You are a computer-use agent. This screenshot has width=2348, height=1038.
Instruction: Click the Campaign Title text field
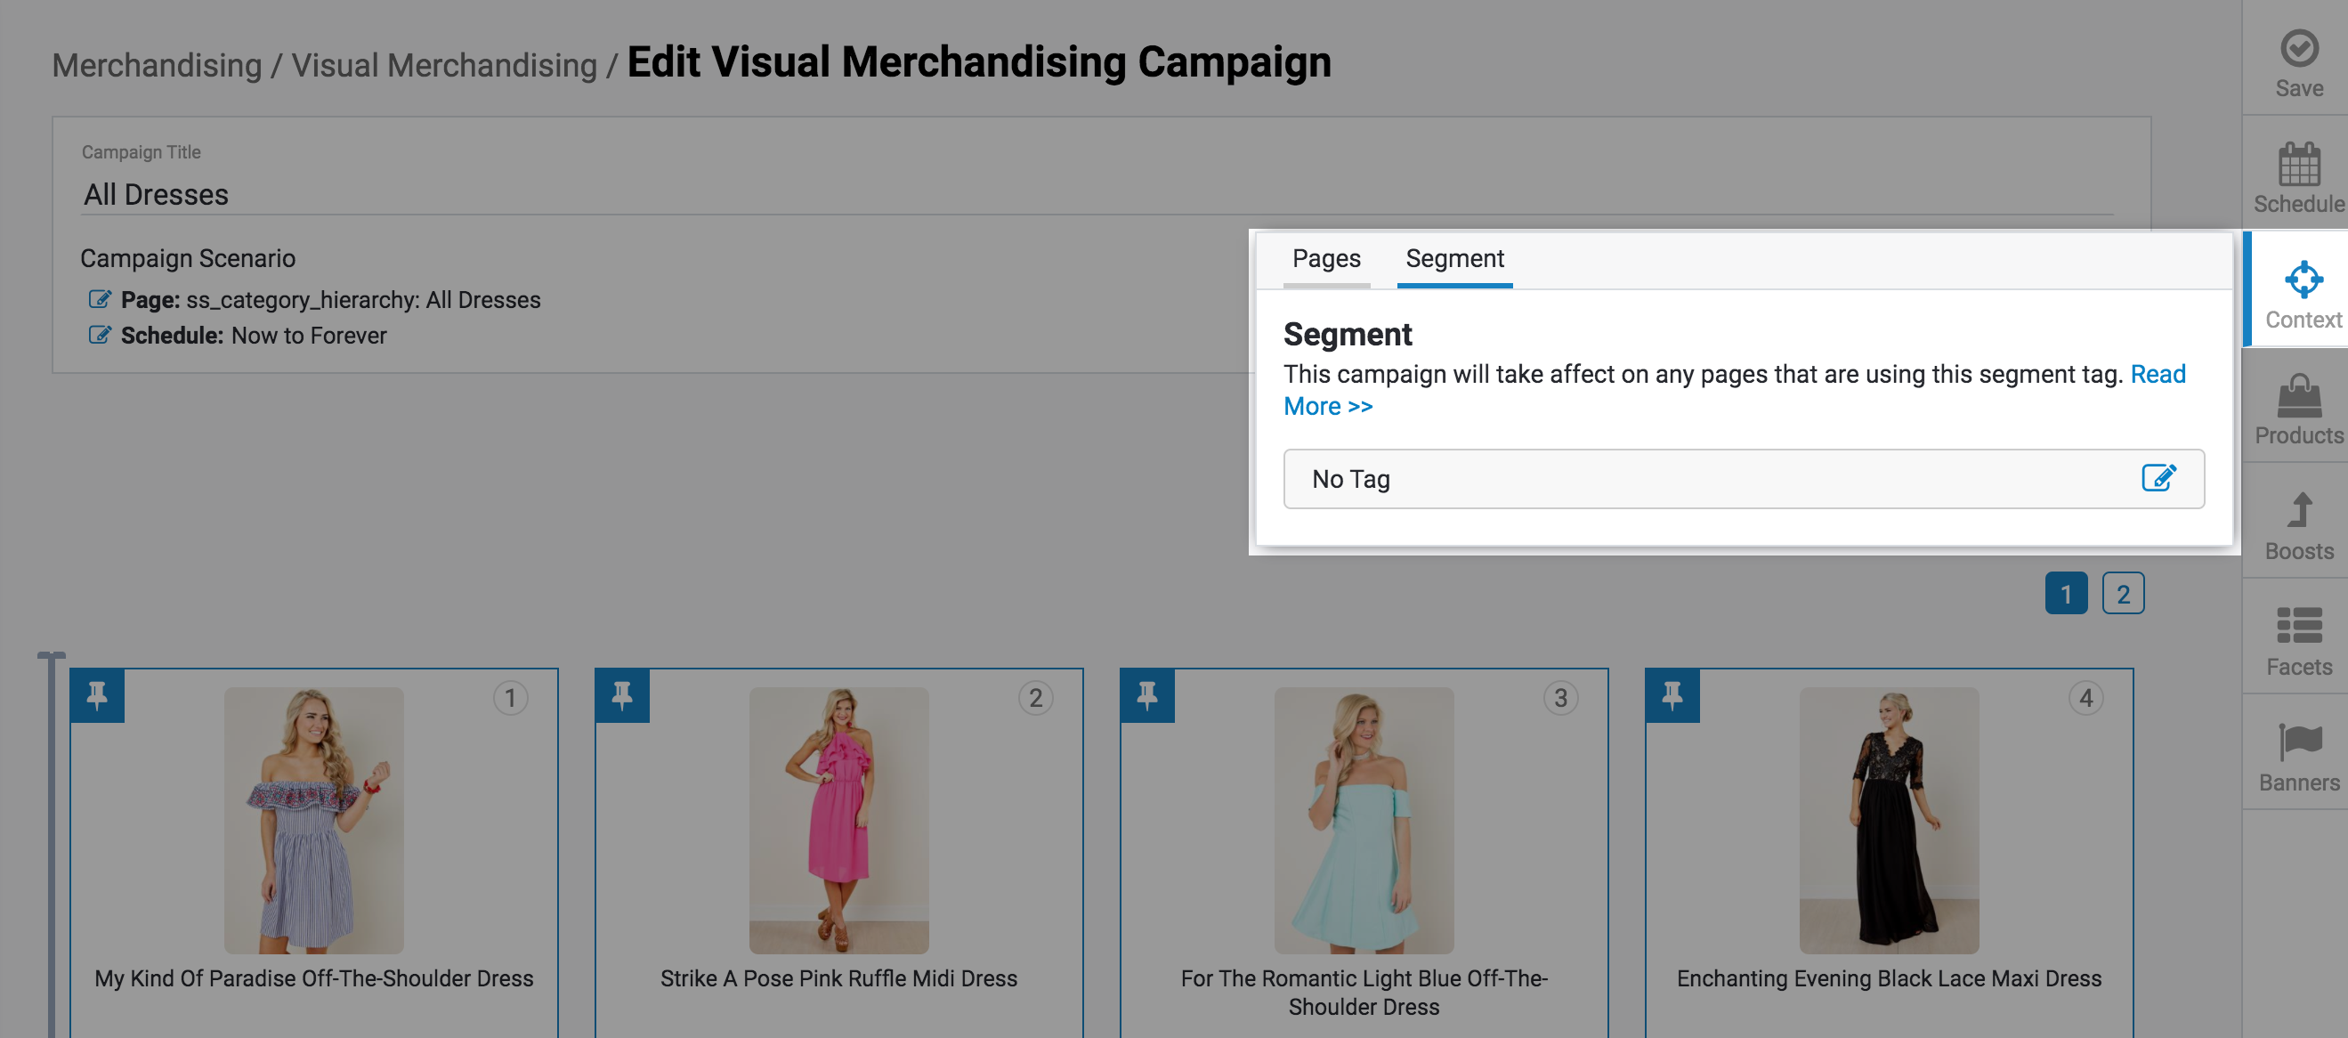tap(547, 193)
